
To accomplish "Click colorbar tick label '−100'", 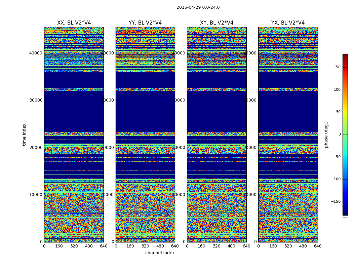I will click(x=336, y=179).
